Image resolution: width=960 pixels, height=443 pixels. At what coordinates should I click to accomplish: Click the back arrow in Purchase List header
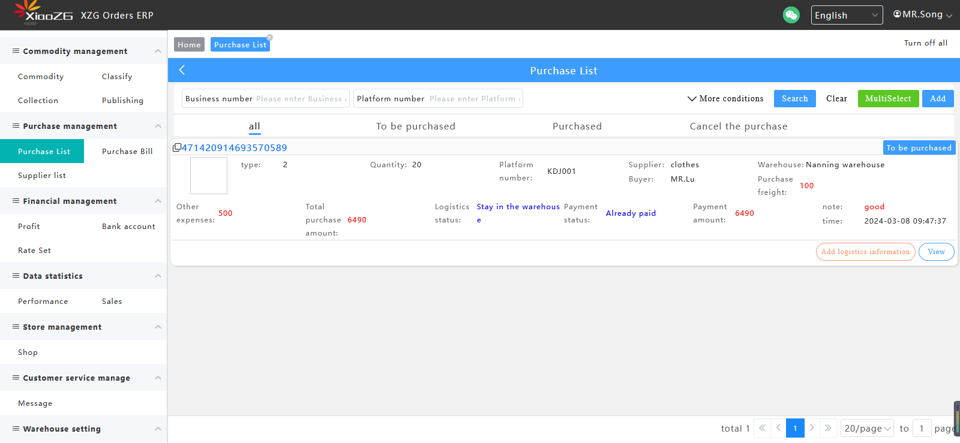(182, 70)
